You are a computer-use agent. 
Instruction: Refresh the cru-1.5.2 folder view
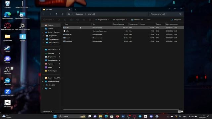click(63, 14)
